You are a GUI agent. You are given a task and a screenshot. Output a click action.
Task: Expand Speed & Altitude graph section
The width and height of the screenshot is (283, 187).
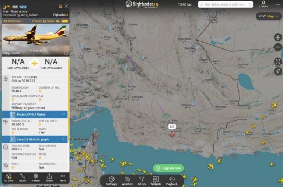coord(35,139)
